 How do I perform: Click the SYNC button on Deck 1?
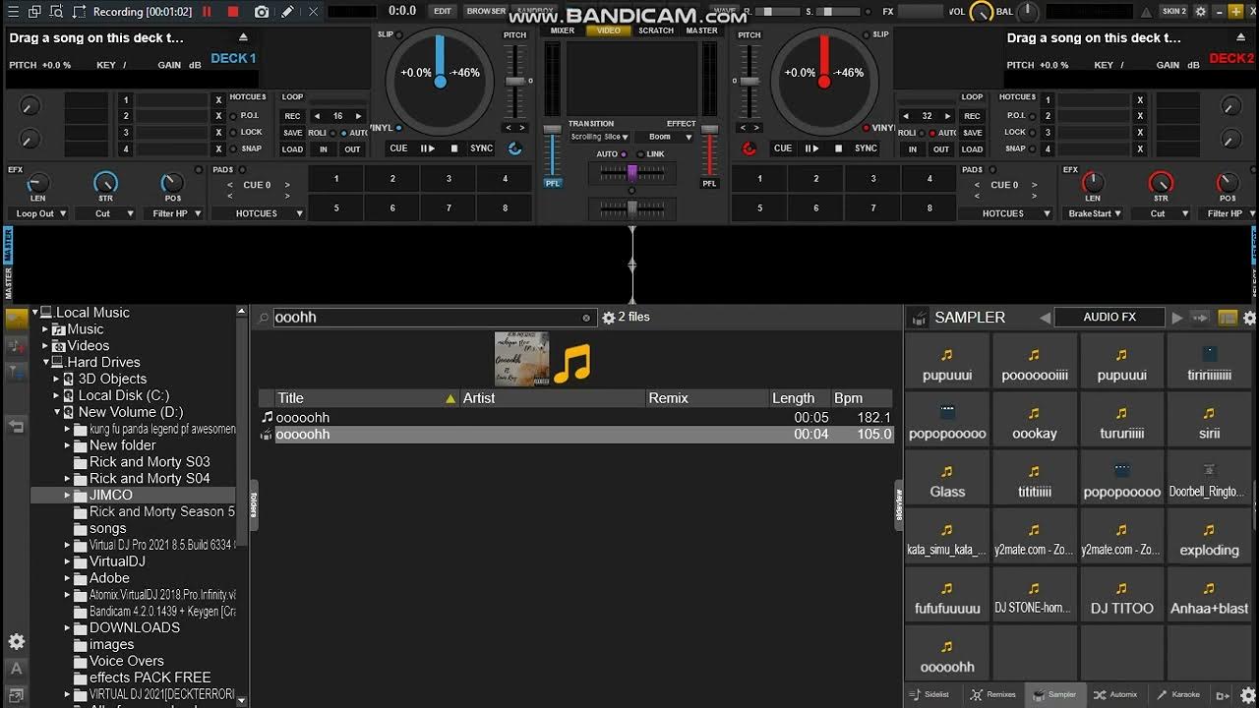[481, 148]
